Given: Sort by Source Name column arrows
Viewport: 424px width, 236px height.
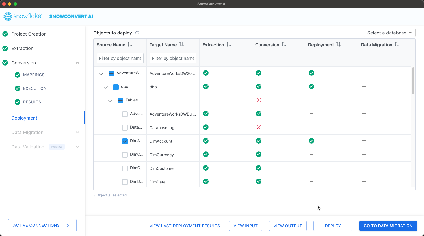Looking at the screenshot, I should coord(130,44).
